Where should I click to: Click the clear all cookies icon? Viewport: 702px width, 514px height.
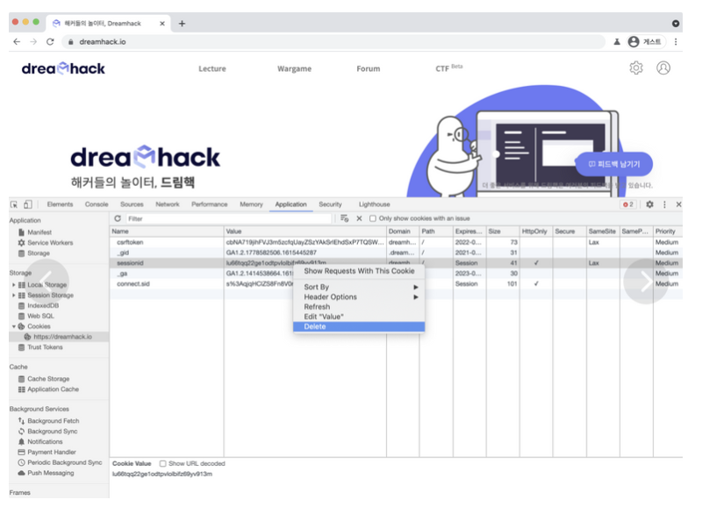click(x=344, y=218)
